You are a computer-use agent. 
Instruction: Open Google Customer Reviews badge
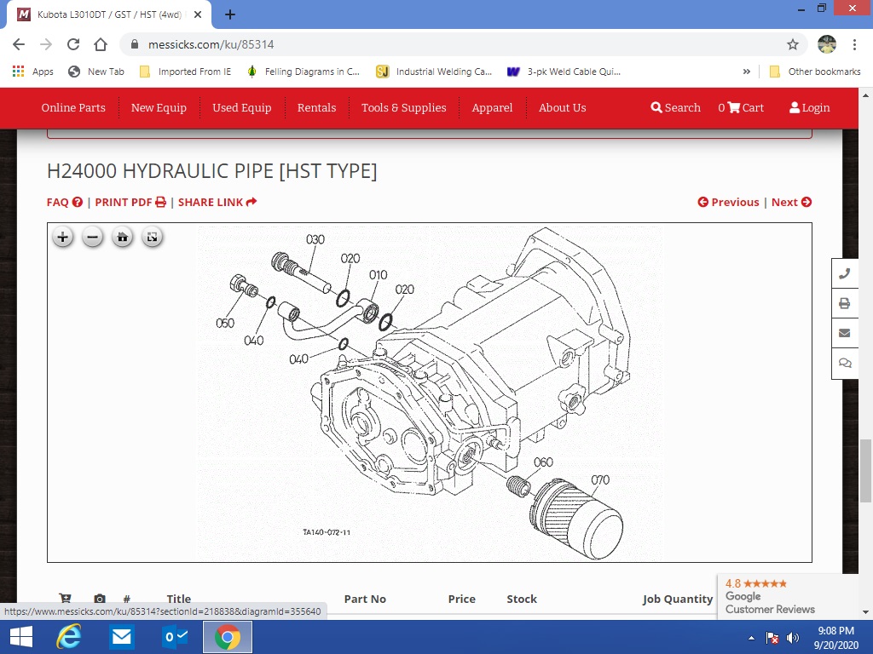click(787, 596)
